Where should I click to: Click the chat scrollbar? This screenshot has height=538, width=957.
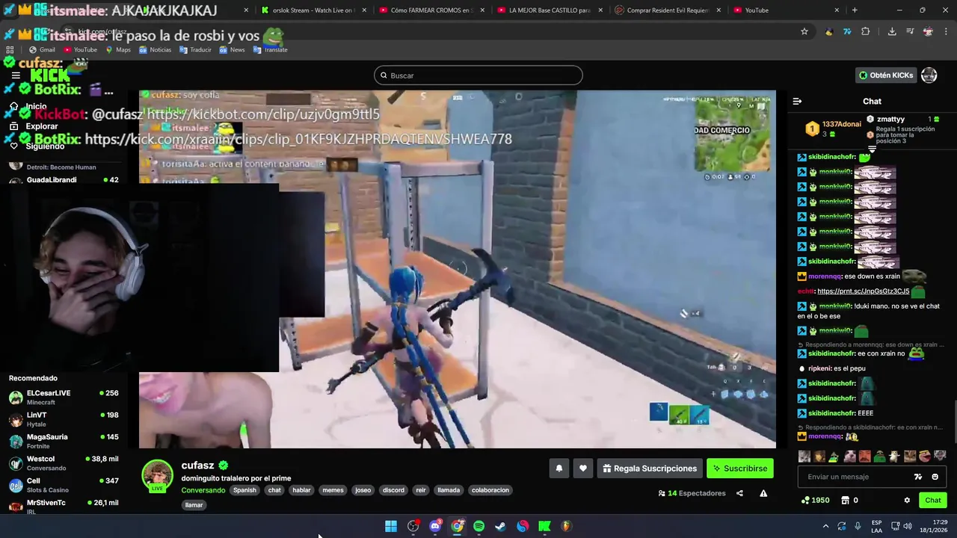tap(954, 422)
